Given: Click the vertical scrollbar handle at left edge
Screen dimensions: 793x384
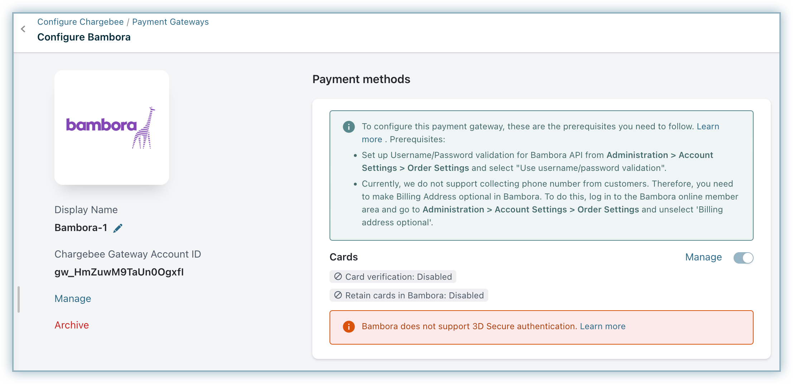Looking at the screenshot, I should [x=19, y=299].
